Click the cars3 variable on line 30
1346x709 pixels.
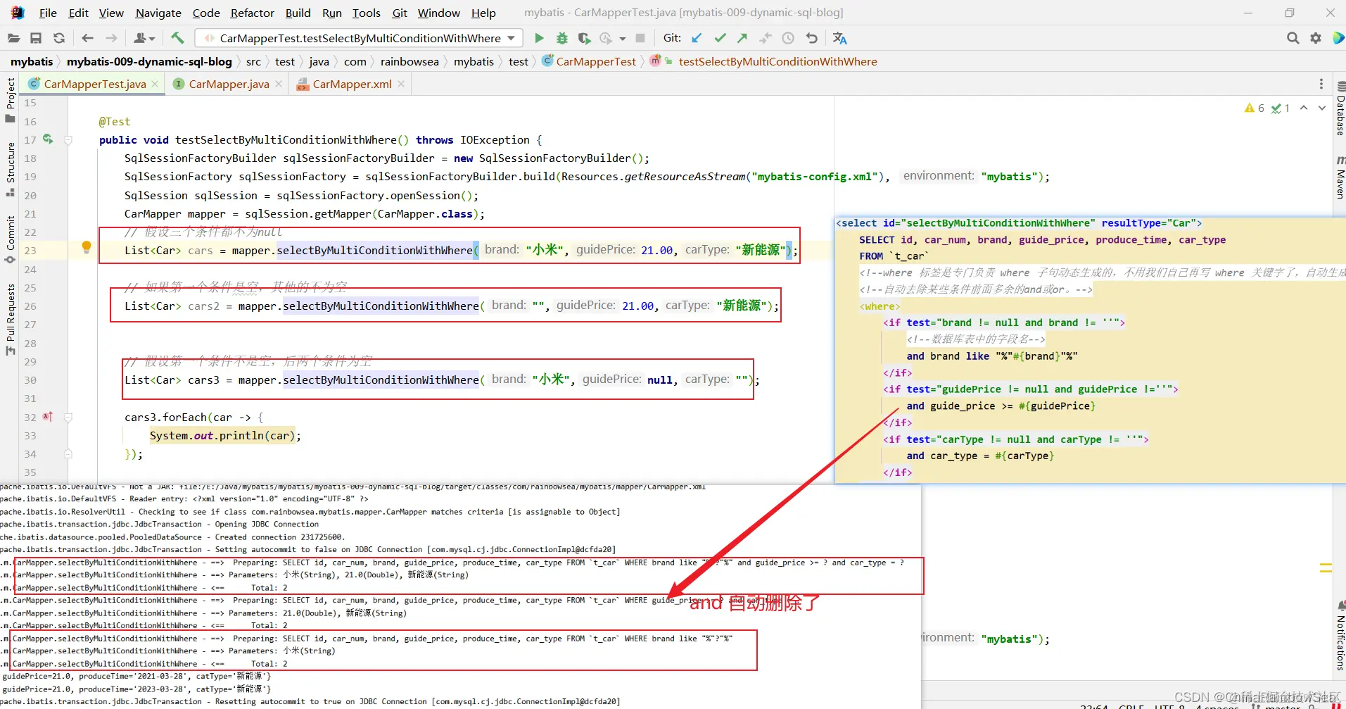pos(203,380)
